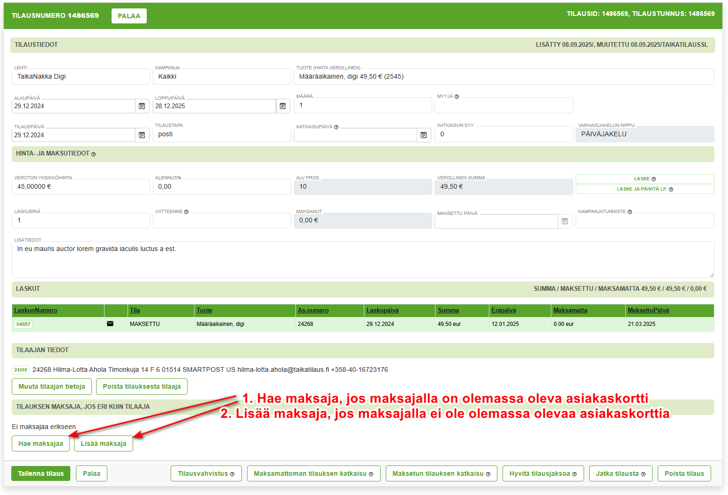Click the Lisää maksaja button
Screen dimensions: 728x495
tap(103, 443)
